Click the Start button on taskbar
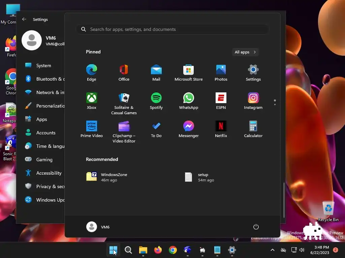345x258 pixels. [113, 250]
